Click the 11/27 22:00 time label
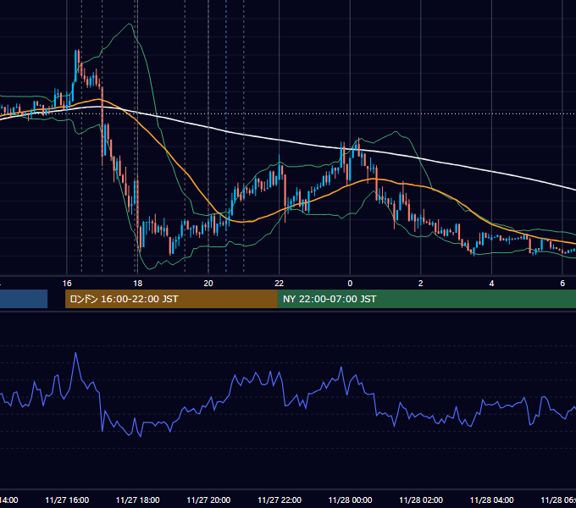The width and height of the screenshot is (576, 508). pos(280,500)
